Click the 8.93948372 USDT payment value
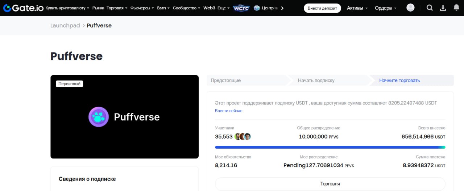Viewport: 464px width, 191px height. tap(424, 165)
